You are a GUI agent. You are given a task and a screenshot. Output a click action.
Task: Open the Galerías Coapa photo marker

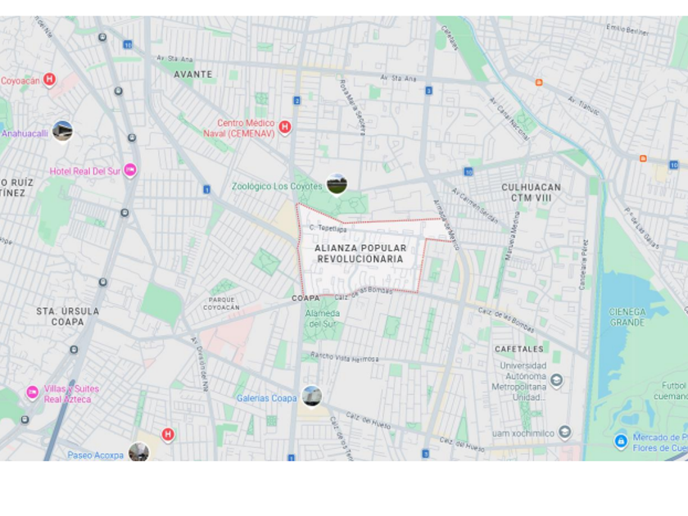(x=312, y=396)
